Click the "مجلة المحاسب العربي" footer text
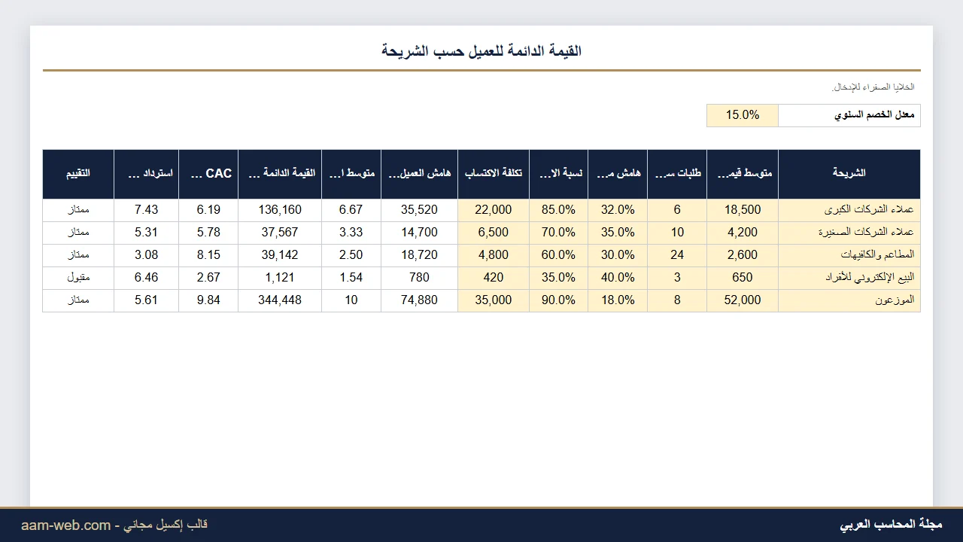 (x=891, y=525)
